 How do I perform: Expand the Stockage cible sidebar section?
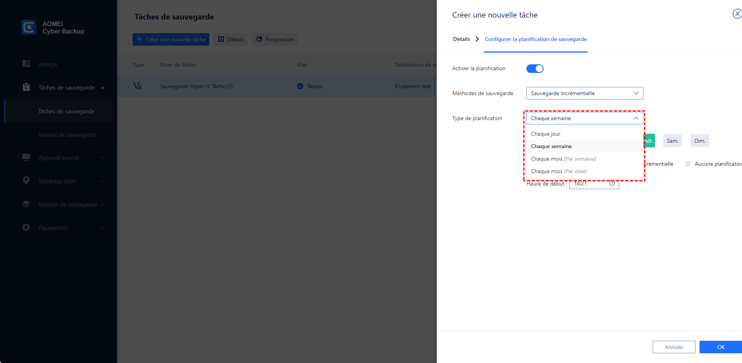[103, 181]
